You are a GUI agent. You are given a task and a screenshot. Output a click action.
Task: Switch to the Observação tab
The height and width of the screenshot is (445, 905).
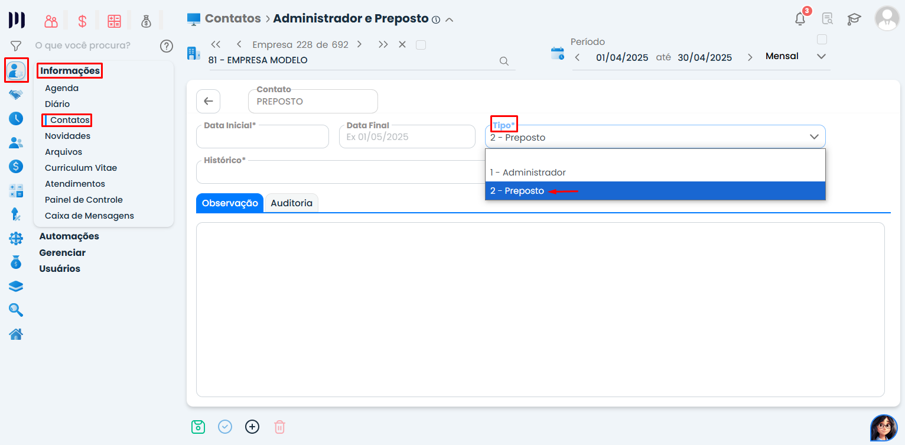pos(230,203)
